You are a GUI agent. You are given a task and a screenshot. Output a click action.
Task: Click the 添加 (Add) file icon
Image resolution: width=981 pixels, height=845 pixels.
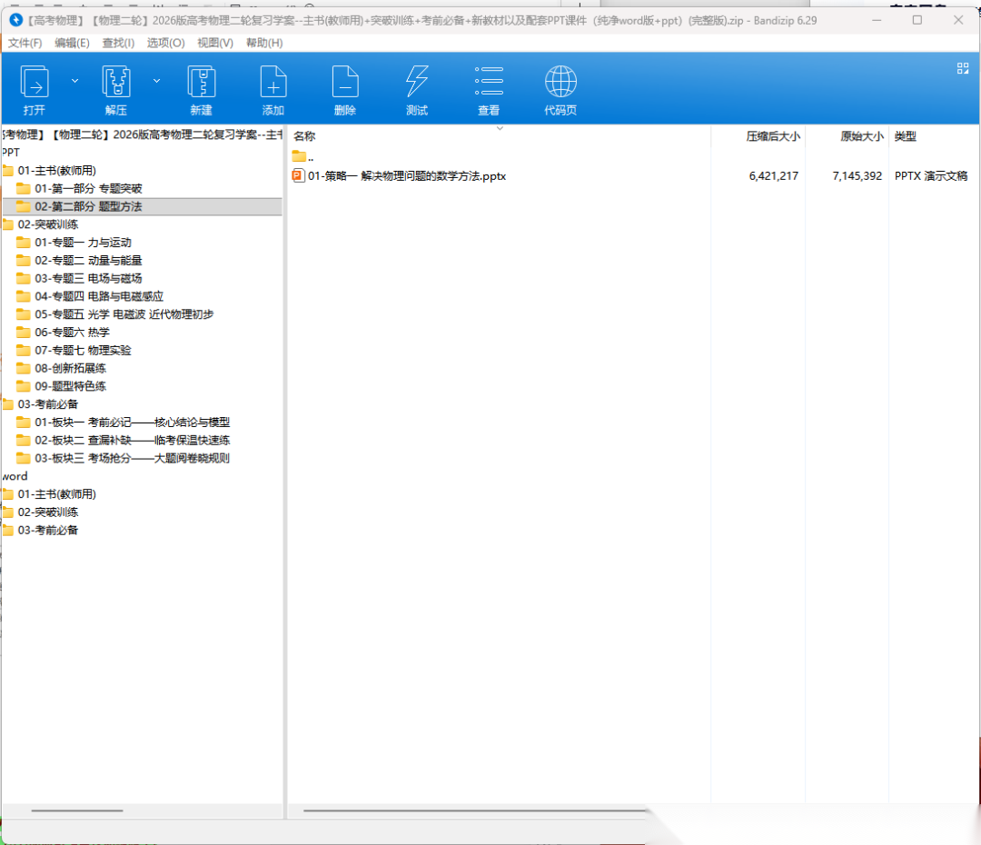tap(272, 84)
